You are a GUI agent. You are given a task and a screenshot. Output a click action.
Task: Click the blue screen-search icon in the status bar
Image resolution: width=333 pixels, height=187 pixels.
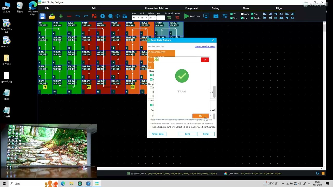coord(318,173)
